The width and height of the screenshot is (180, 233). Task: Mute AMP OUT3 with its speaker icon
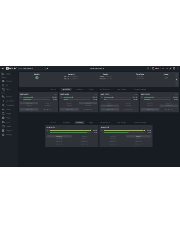click(102, 97)
